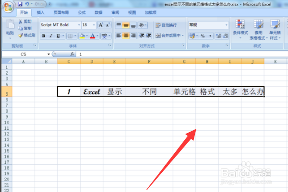Toggle bold formatting
Viewport: 288px width, 192px height.
click(x=44, y=36)
